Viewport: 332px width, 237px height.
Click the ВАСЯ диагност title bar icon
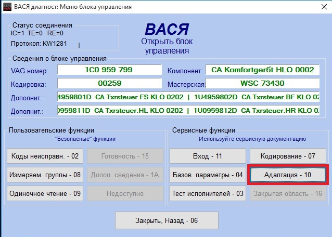(7, 7)
